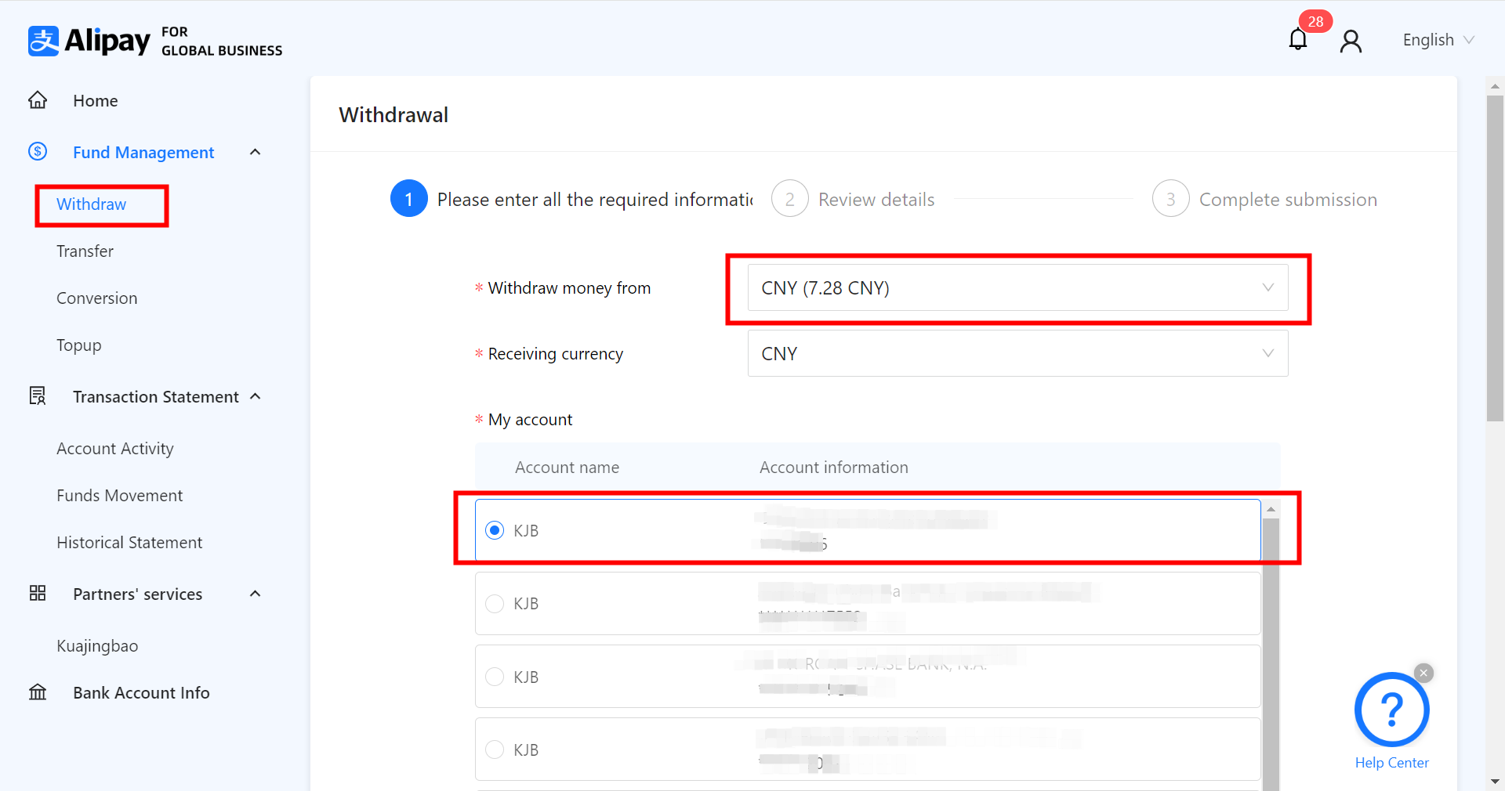Image resolution: width=1505 pixels, height=791 pixels.
Task: Click the Transaction Statement document icon
Action: 38,396
